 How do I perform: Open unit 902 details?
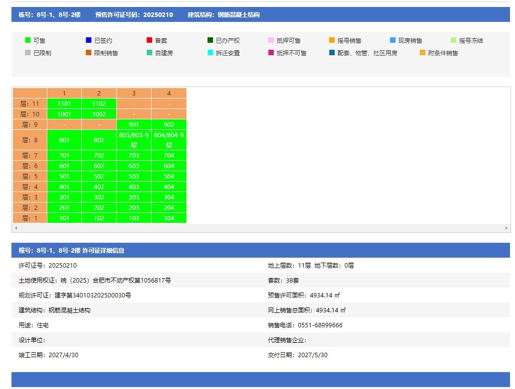169,124
